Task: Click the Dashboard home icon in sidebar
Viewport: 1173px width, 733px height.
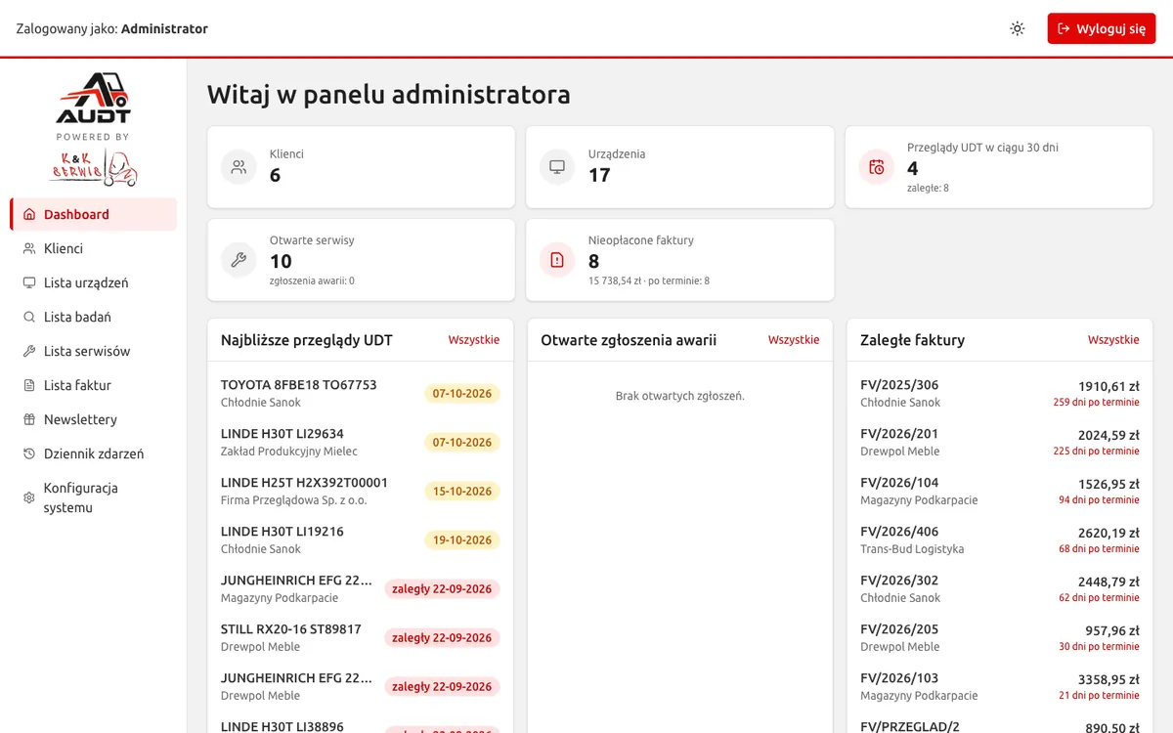Action: [29, 214]
